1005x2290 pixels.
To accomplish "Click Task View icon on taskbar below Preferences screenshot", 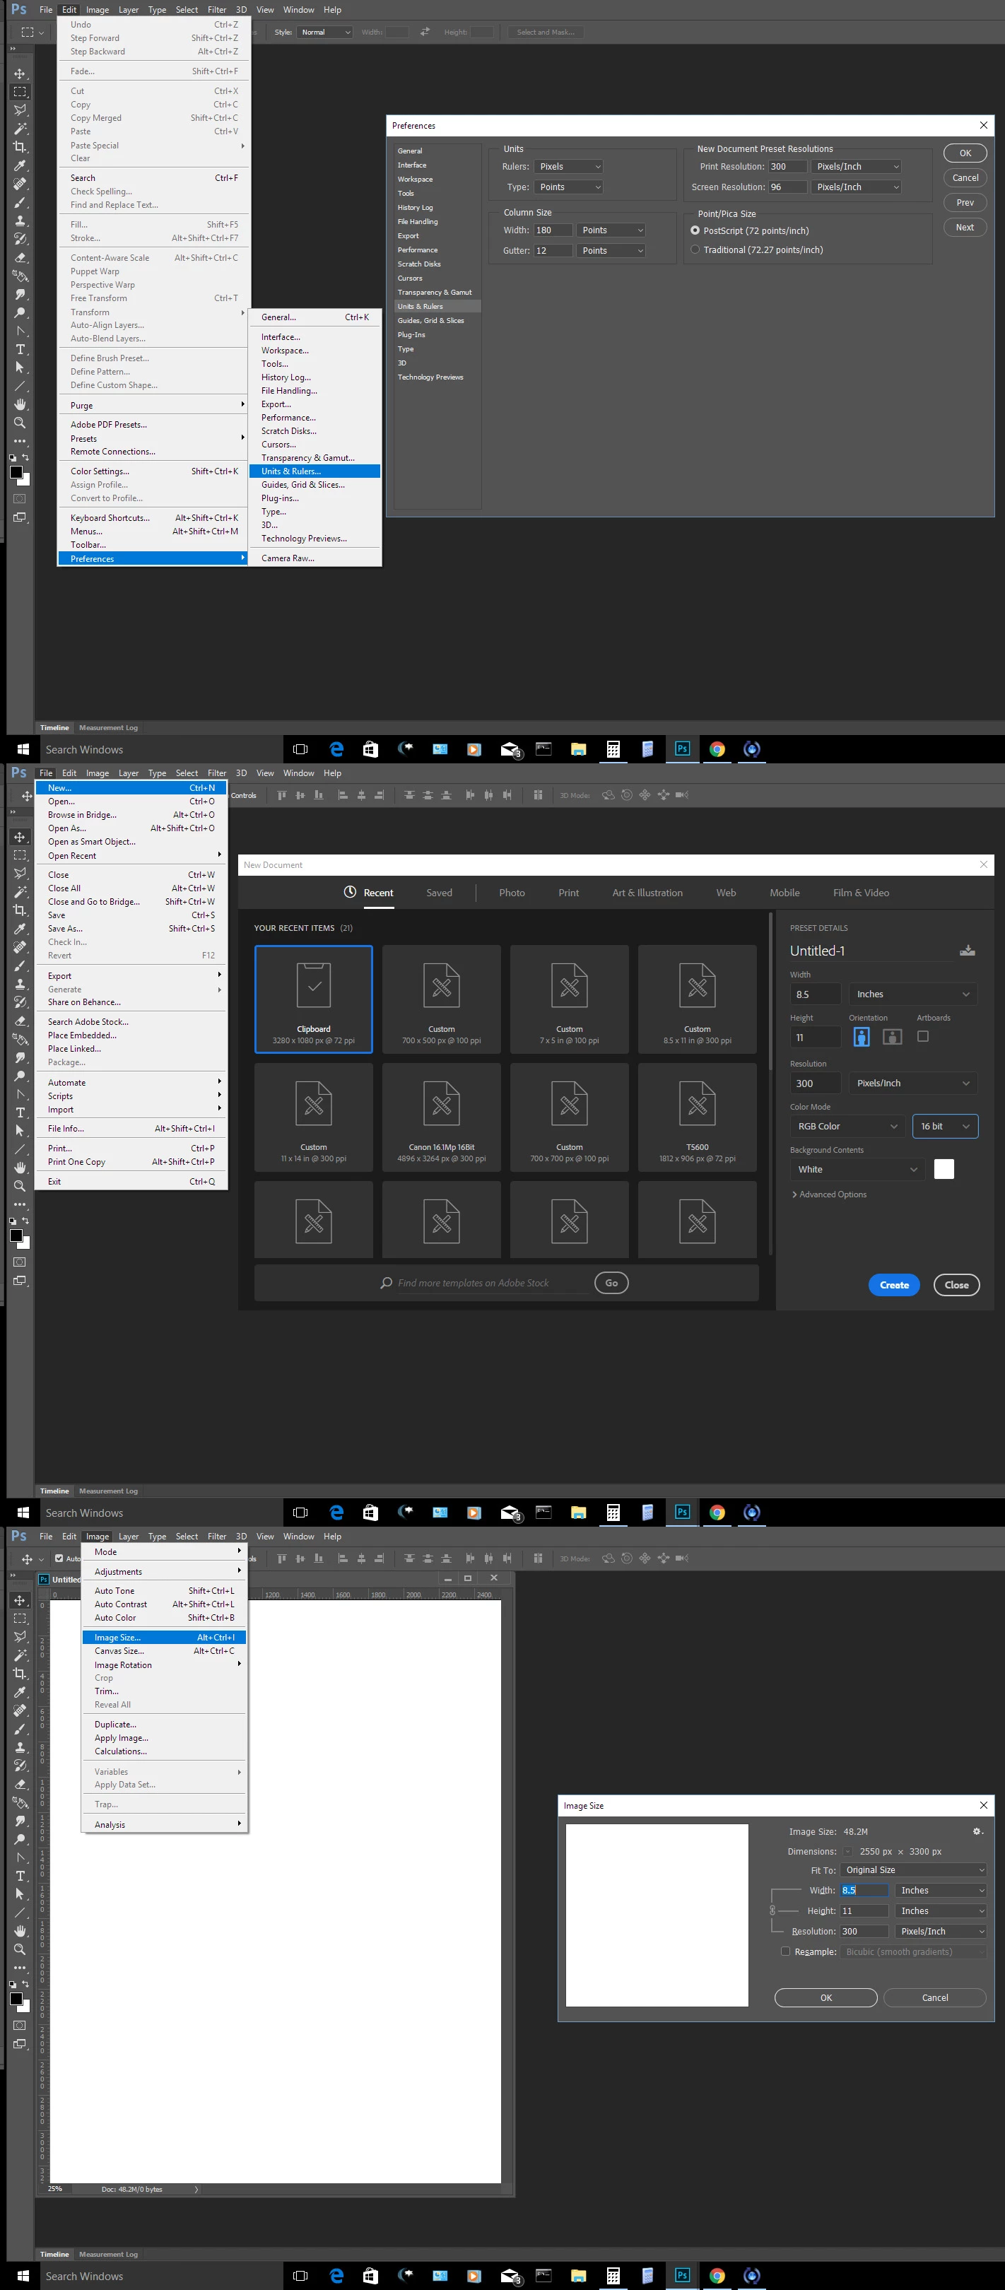I will point(300,749).
